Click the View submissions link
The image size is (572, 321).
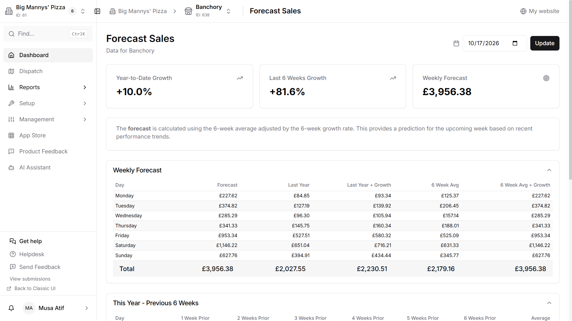coord(30,279)
